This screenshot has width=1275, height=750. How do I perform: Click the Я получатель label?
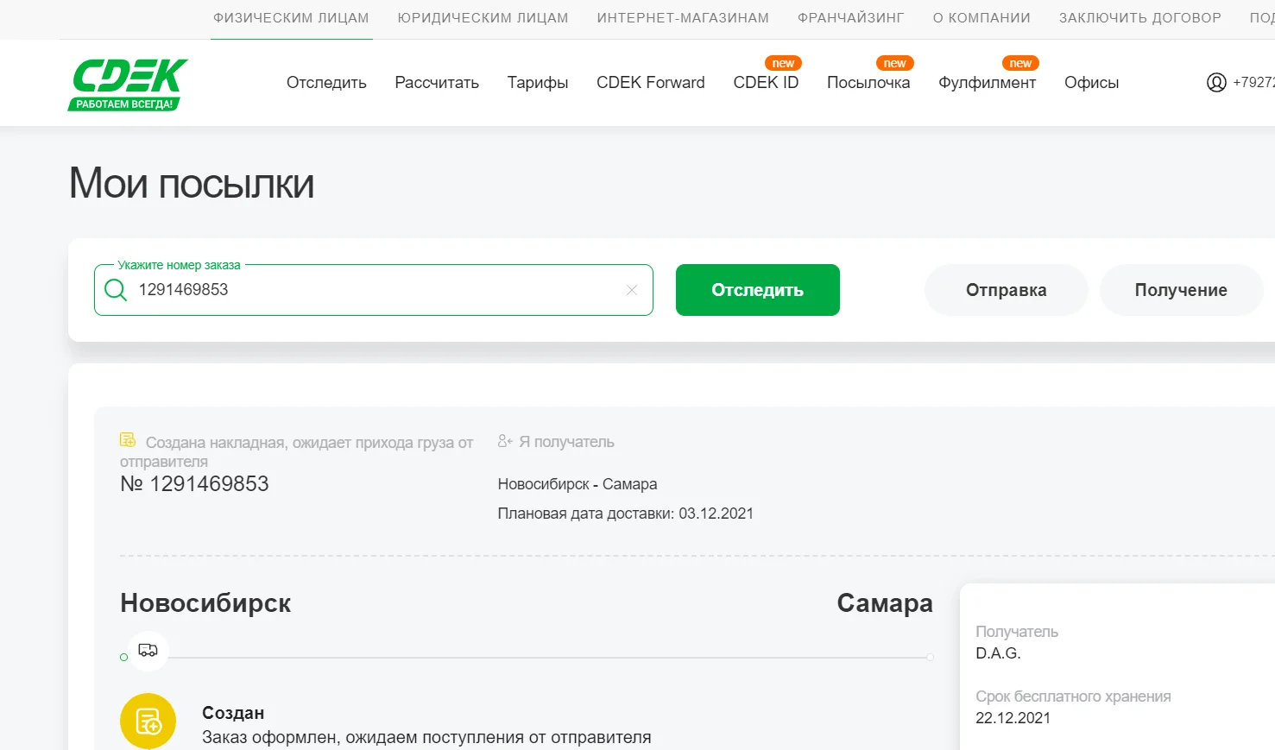(566, 442)
